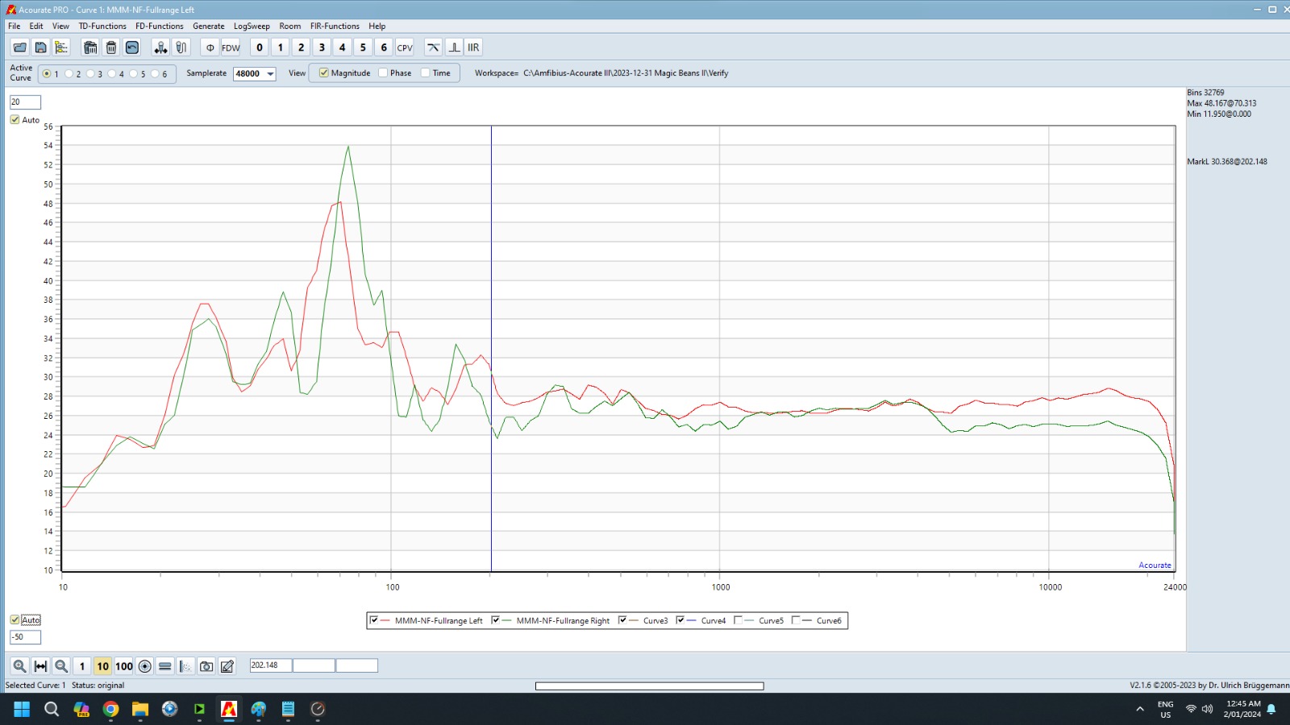Click the IIR toolbar button
This screenshot has width=1290, height=725.
(473, 48)
